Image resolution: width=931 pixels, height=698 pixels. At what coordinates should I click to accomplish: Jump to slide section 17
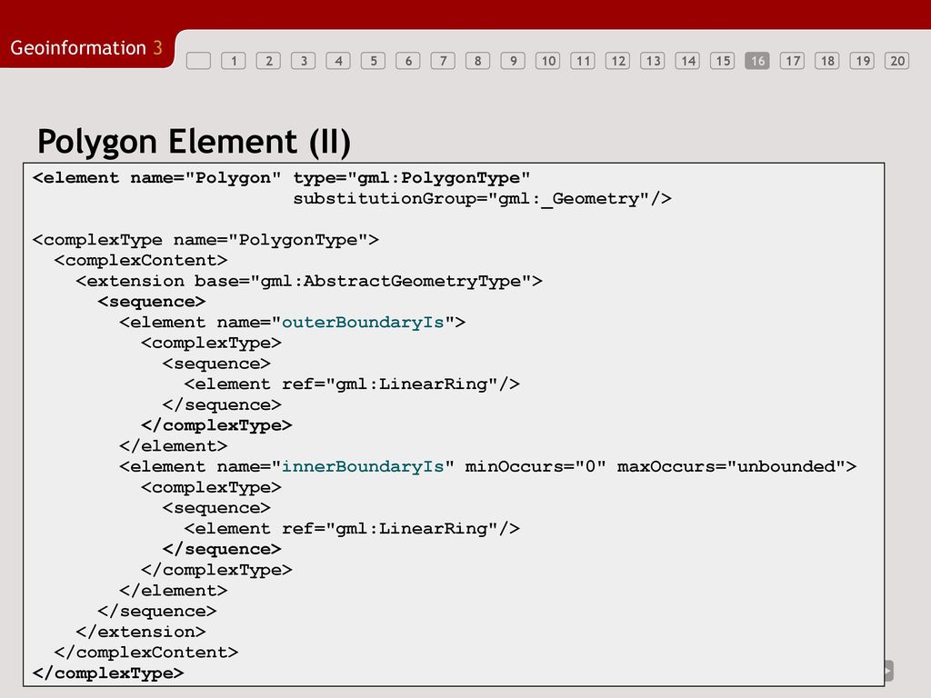point(793,61)
